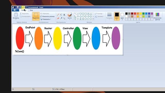Select the Color picker eyedropper tool
The image size is (165, 93).
61,18
